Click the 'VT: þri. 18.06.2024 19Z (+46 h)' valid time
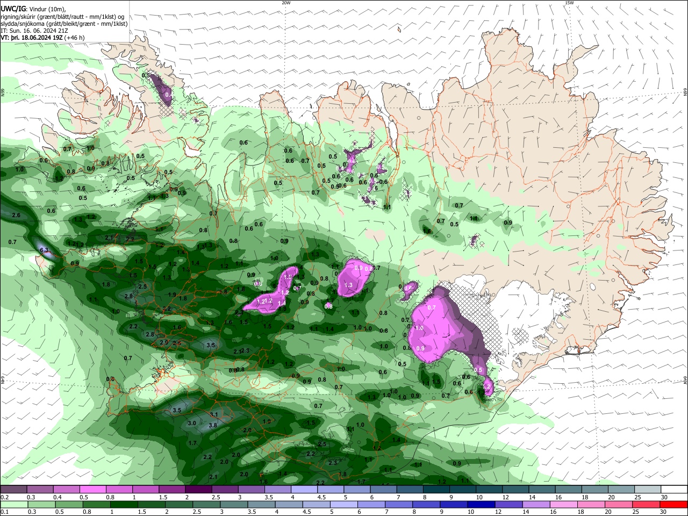The image size is (688, 516). (42, 38)
